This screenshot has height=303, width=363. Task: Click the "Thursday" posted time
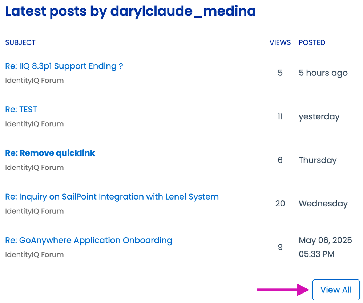[x=318, y=160]
